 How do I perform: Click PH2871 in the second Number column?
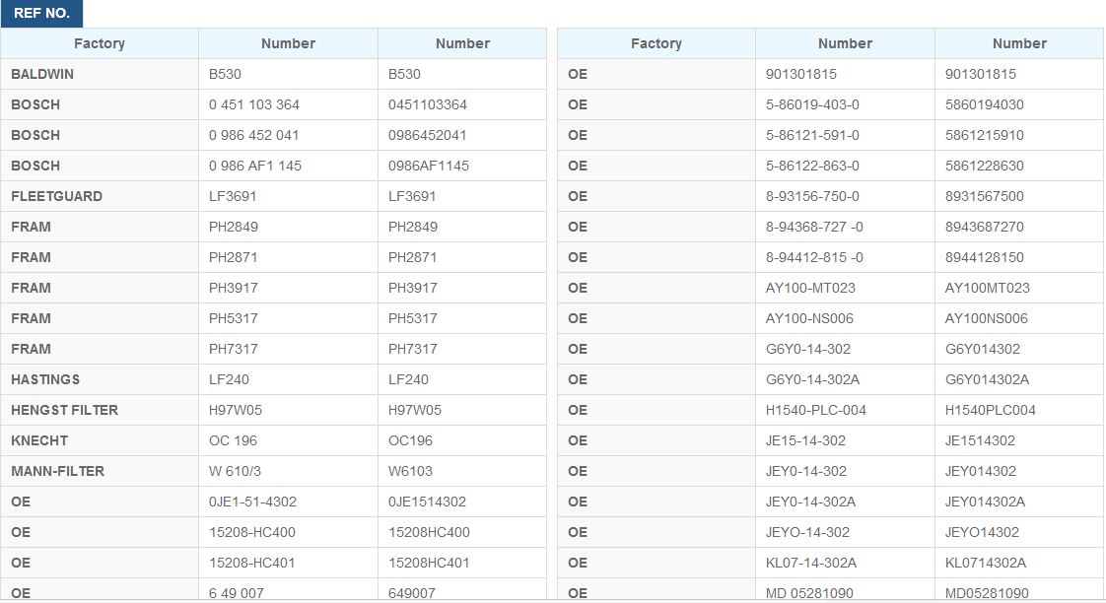pyautogui.click(x=413, y=257)
